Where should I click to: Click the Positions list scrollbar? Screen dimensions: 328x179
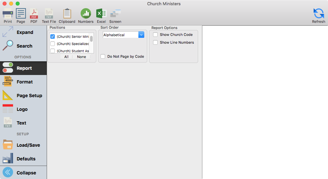point(92,39)
